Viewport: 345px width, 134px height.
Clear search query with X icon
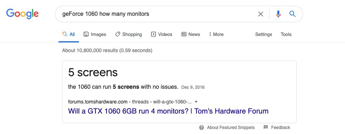pos(260,14)
